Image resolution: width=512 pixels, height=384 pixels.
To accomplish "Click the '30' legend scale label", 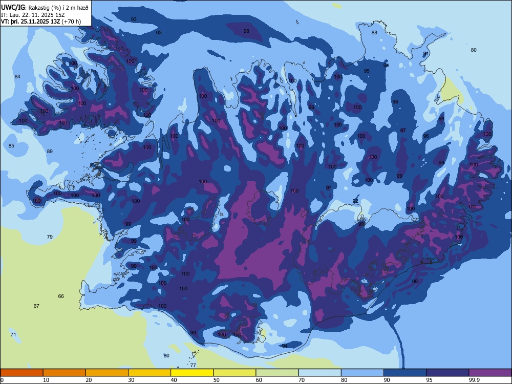I will pyautogui.click(x=131, y=380).
